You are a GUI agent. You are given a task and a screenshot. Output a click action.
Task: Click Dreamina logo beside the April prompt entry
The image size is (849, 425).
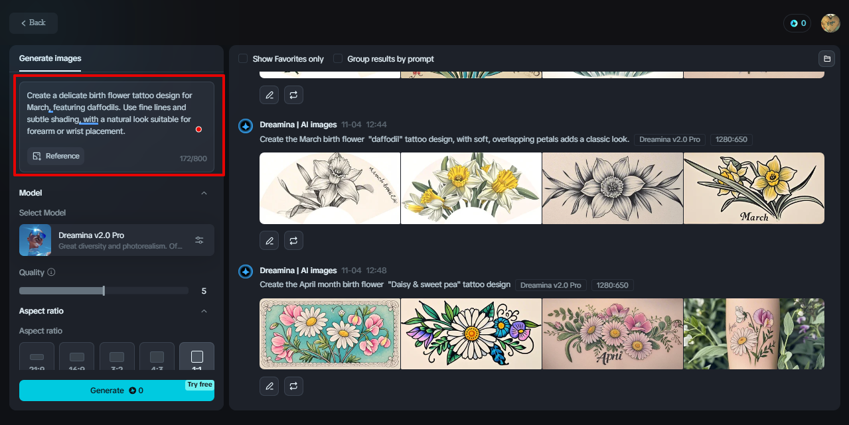[x=246, y=272]
